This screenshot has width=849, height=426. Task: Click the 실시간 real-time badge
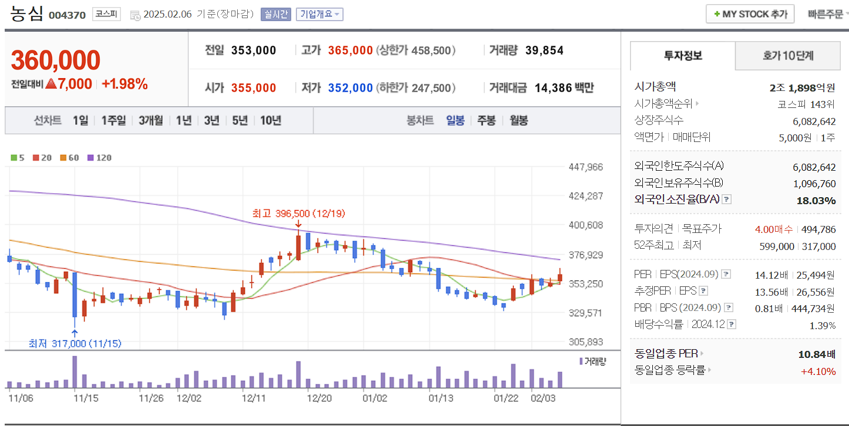275,14
